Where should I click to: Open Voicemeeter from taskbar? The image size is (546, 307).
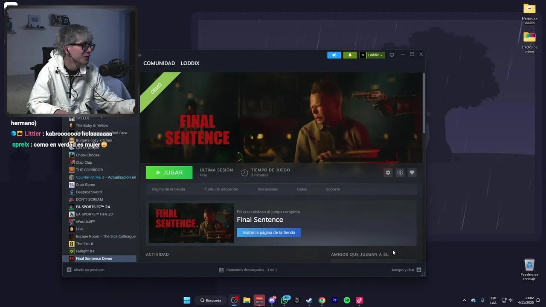click(x=259, y=300)
